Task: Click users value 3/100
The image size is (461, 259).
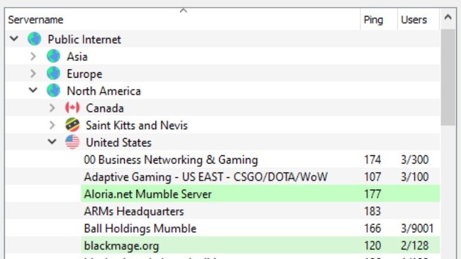Action: click(x=414, y=177)
